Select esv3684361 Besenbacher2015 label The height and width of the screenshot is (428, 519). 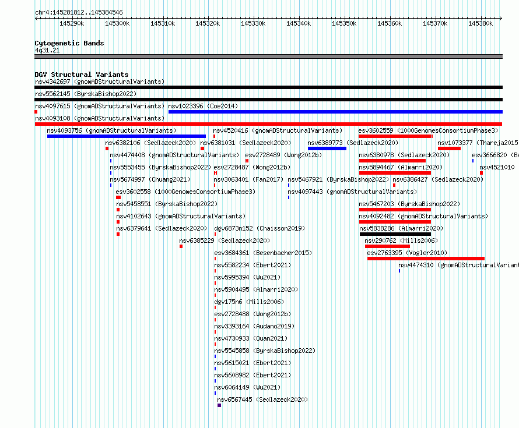pyautogui.click(x=263, y=253)
